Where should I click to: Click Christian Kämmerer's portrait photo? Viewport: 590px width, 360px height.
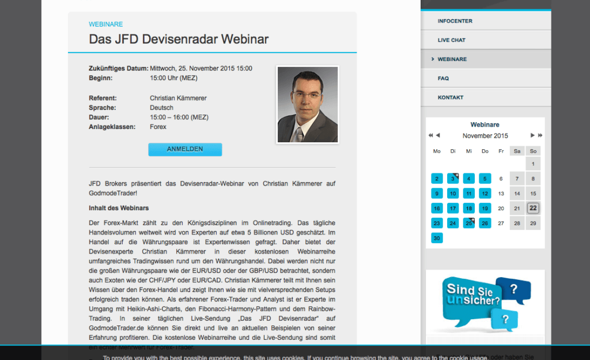click(308, 105)
